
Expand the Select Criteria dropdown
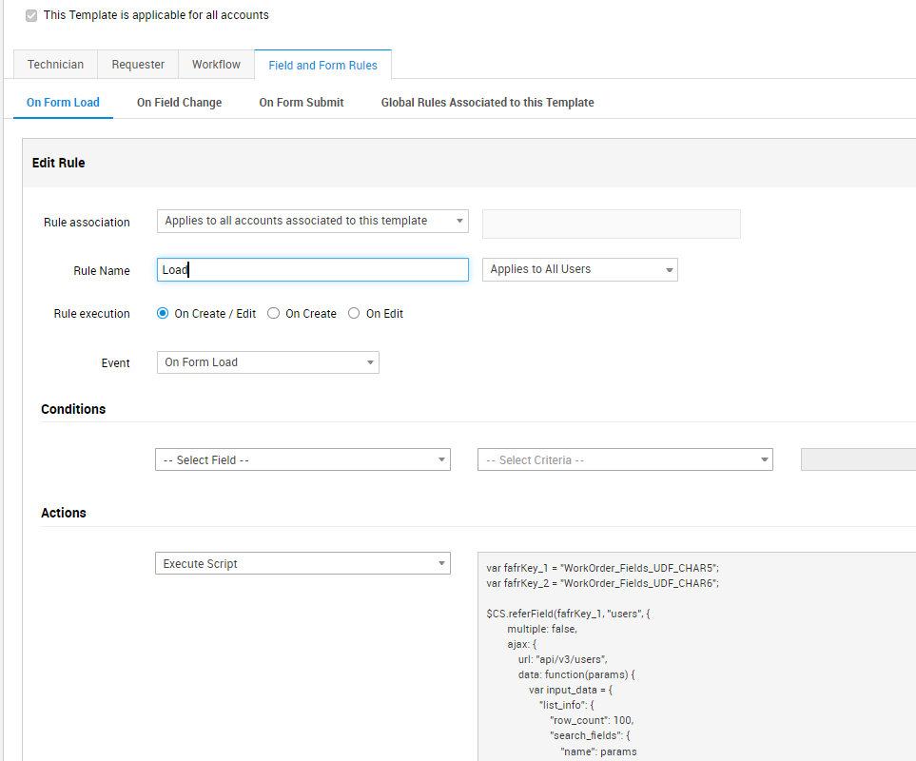click(625, 460)
